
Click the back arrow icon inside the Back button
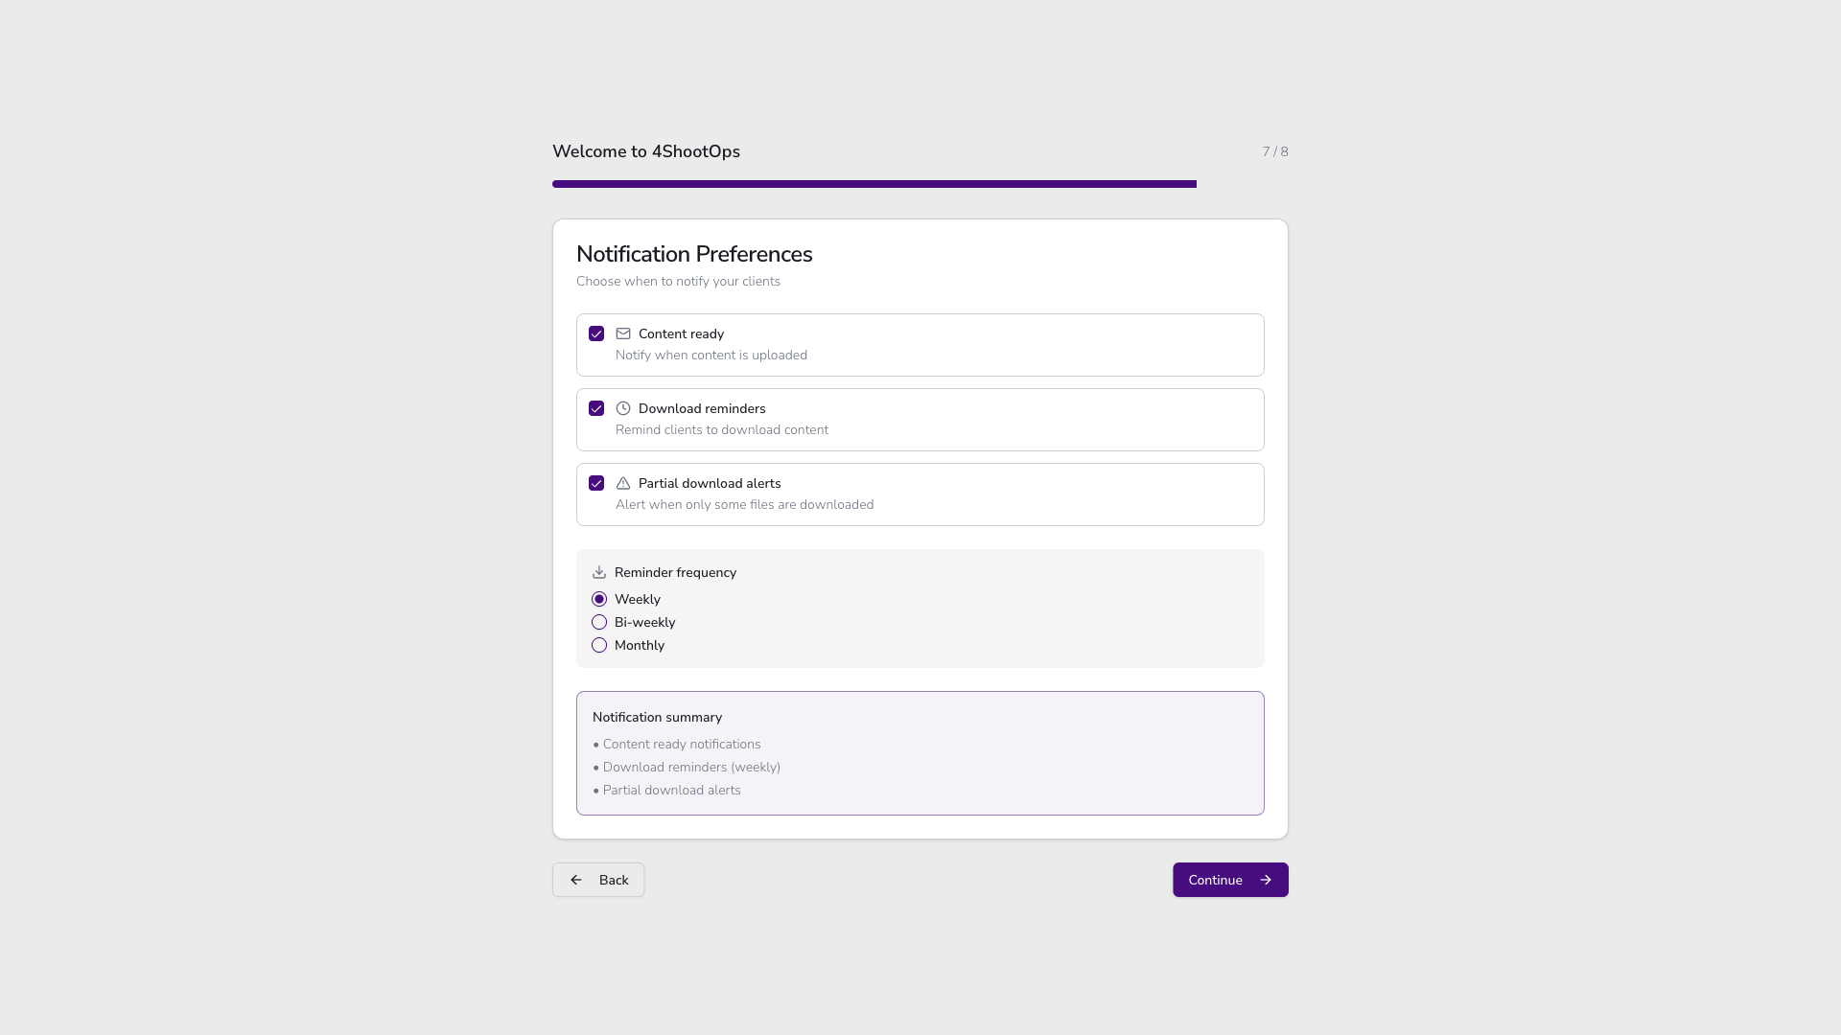point(576,880)
